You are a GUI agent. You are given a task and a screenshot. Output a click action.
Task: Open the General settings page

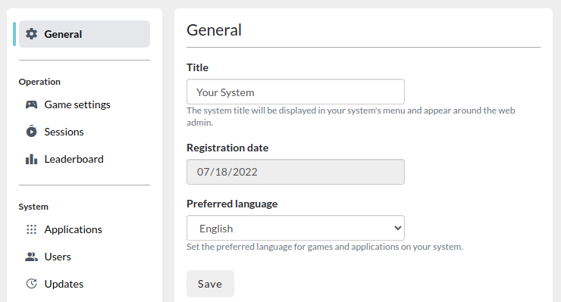(84, 34)
